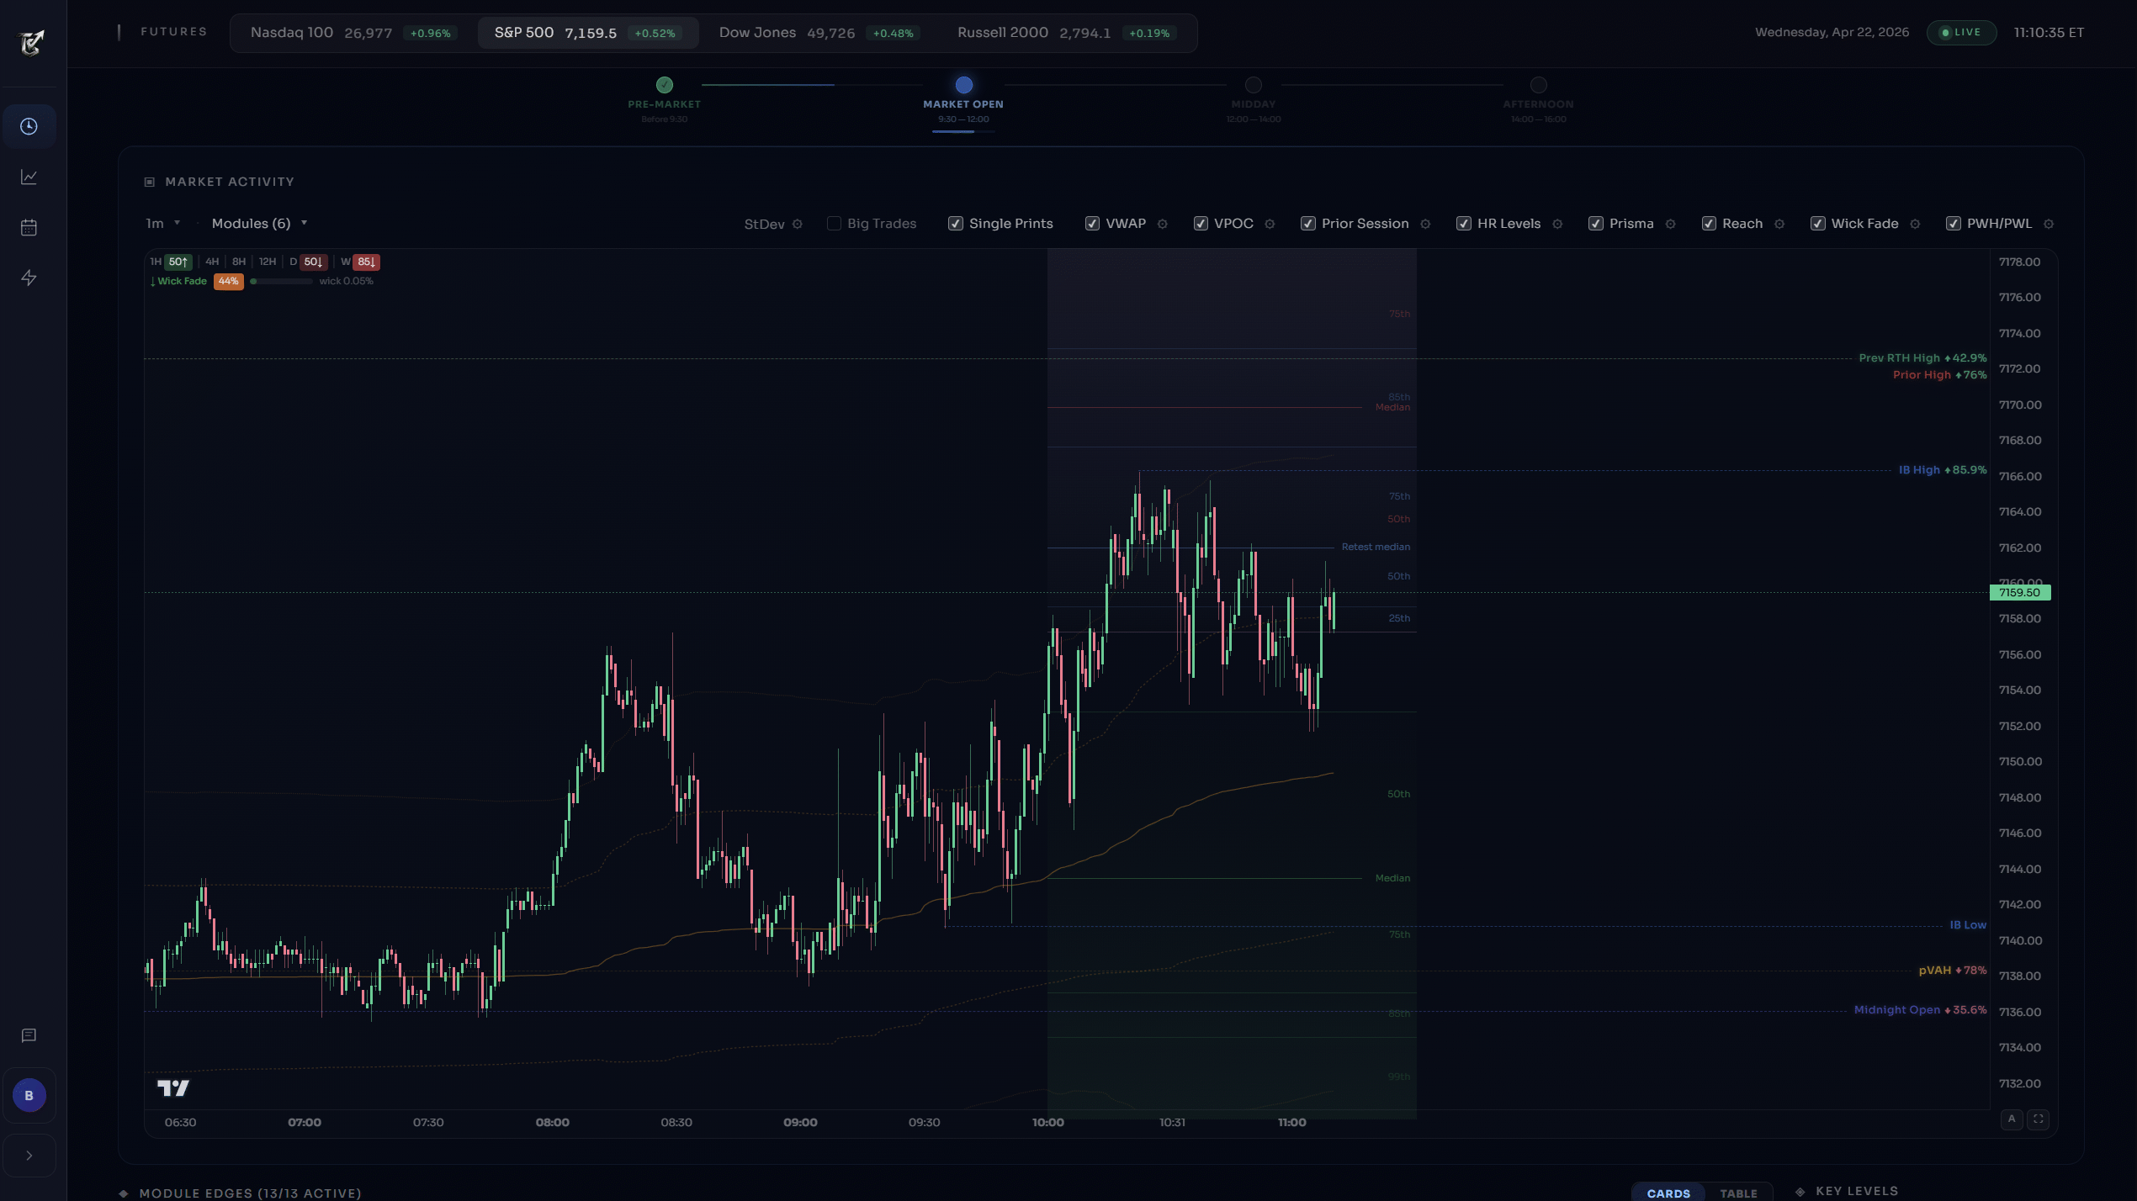Enable the Big Trades checkbox
The height and width of the screenshot is (1201, 2137).
point(834,224)
